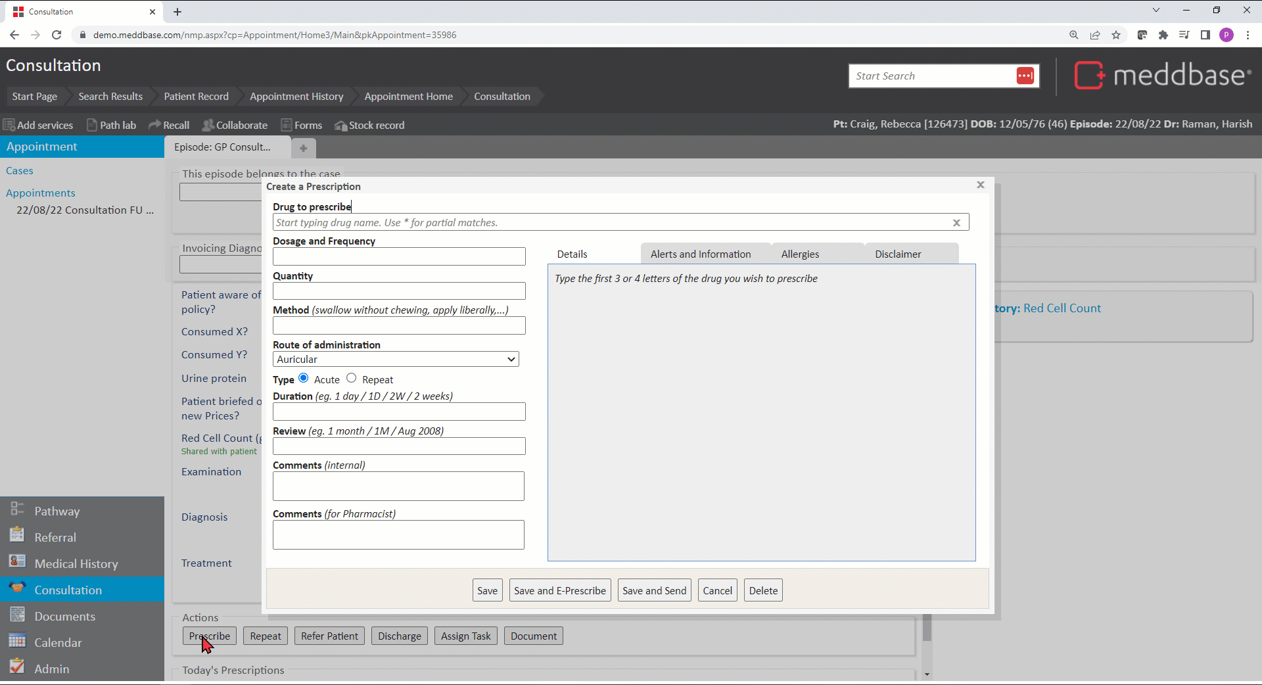
Task: Click the Recall arrow icon
Action: pos(154,125)
